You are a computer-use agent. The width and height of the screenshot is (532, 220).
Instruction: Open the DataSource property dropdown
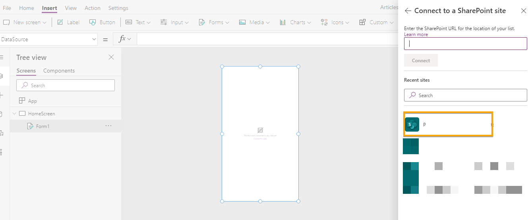pyautogui.click(x=94, y=39)
